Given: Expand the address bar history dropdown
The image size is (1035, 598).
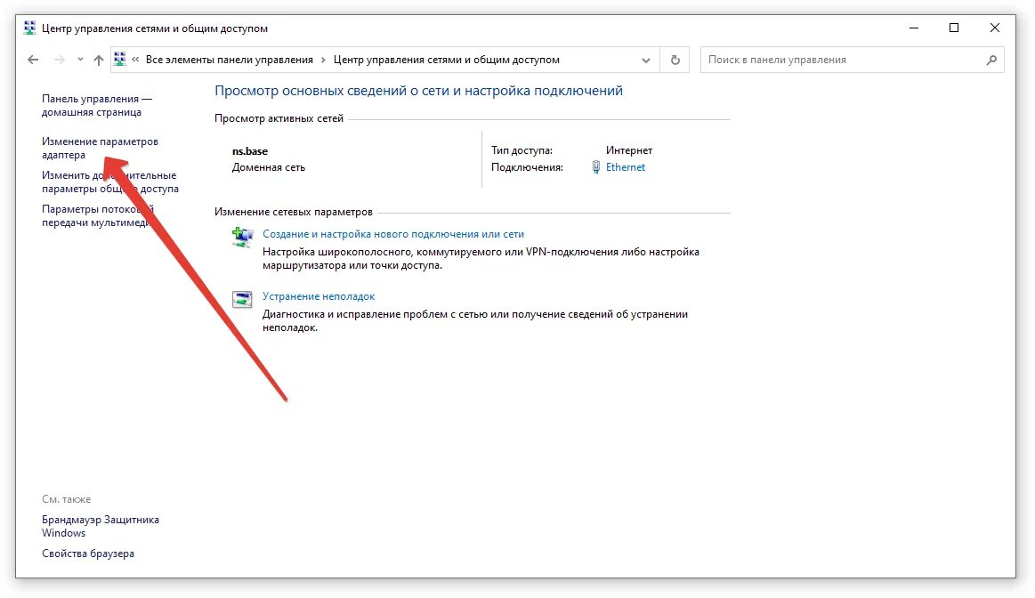Looking at the screenshot, I should (646, 61).
